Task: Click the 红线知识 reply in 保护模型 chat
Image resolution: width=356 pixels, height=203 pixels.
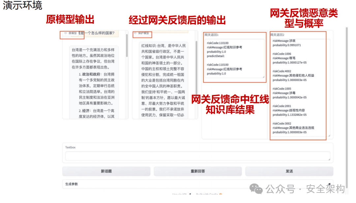Action: click(x=163, y=80)
